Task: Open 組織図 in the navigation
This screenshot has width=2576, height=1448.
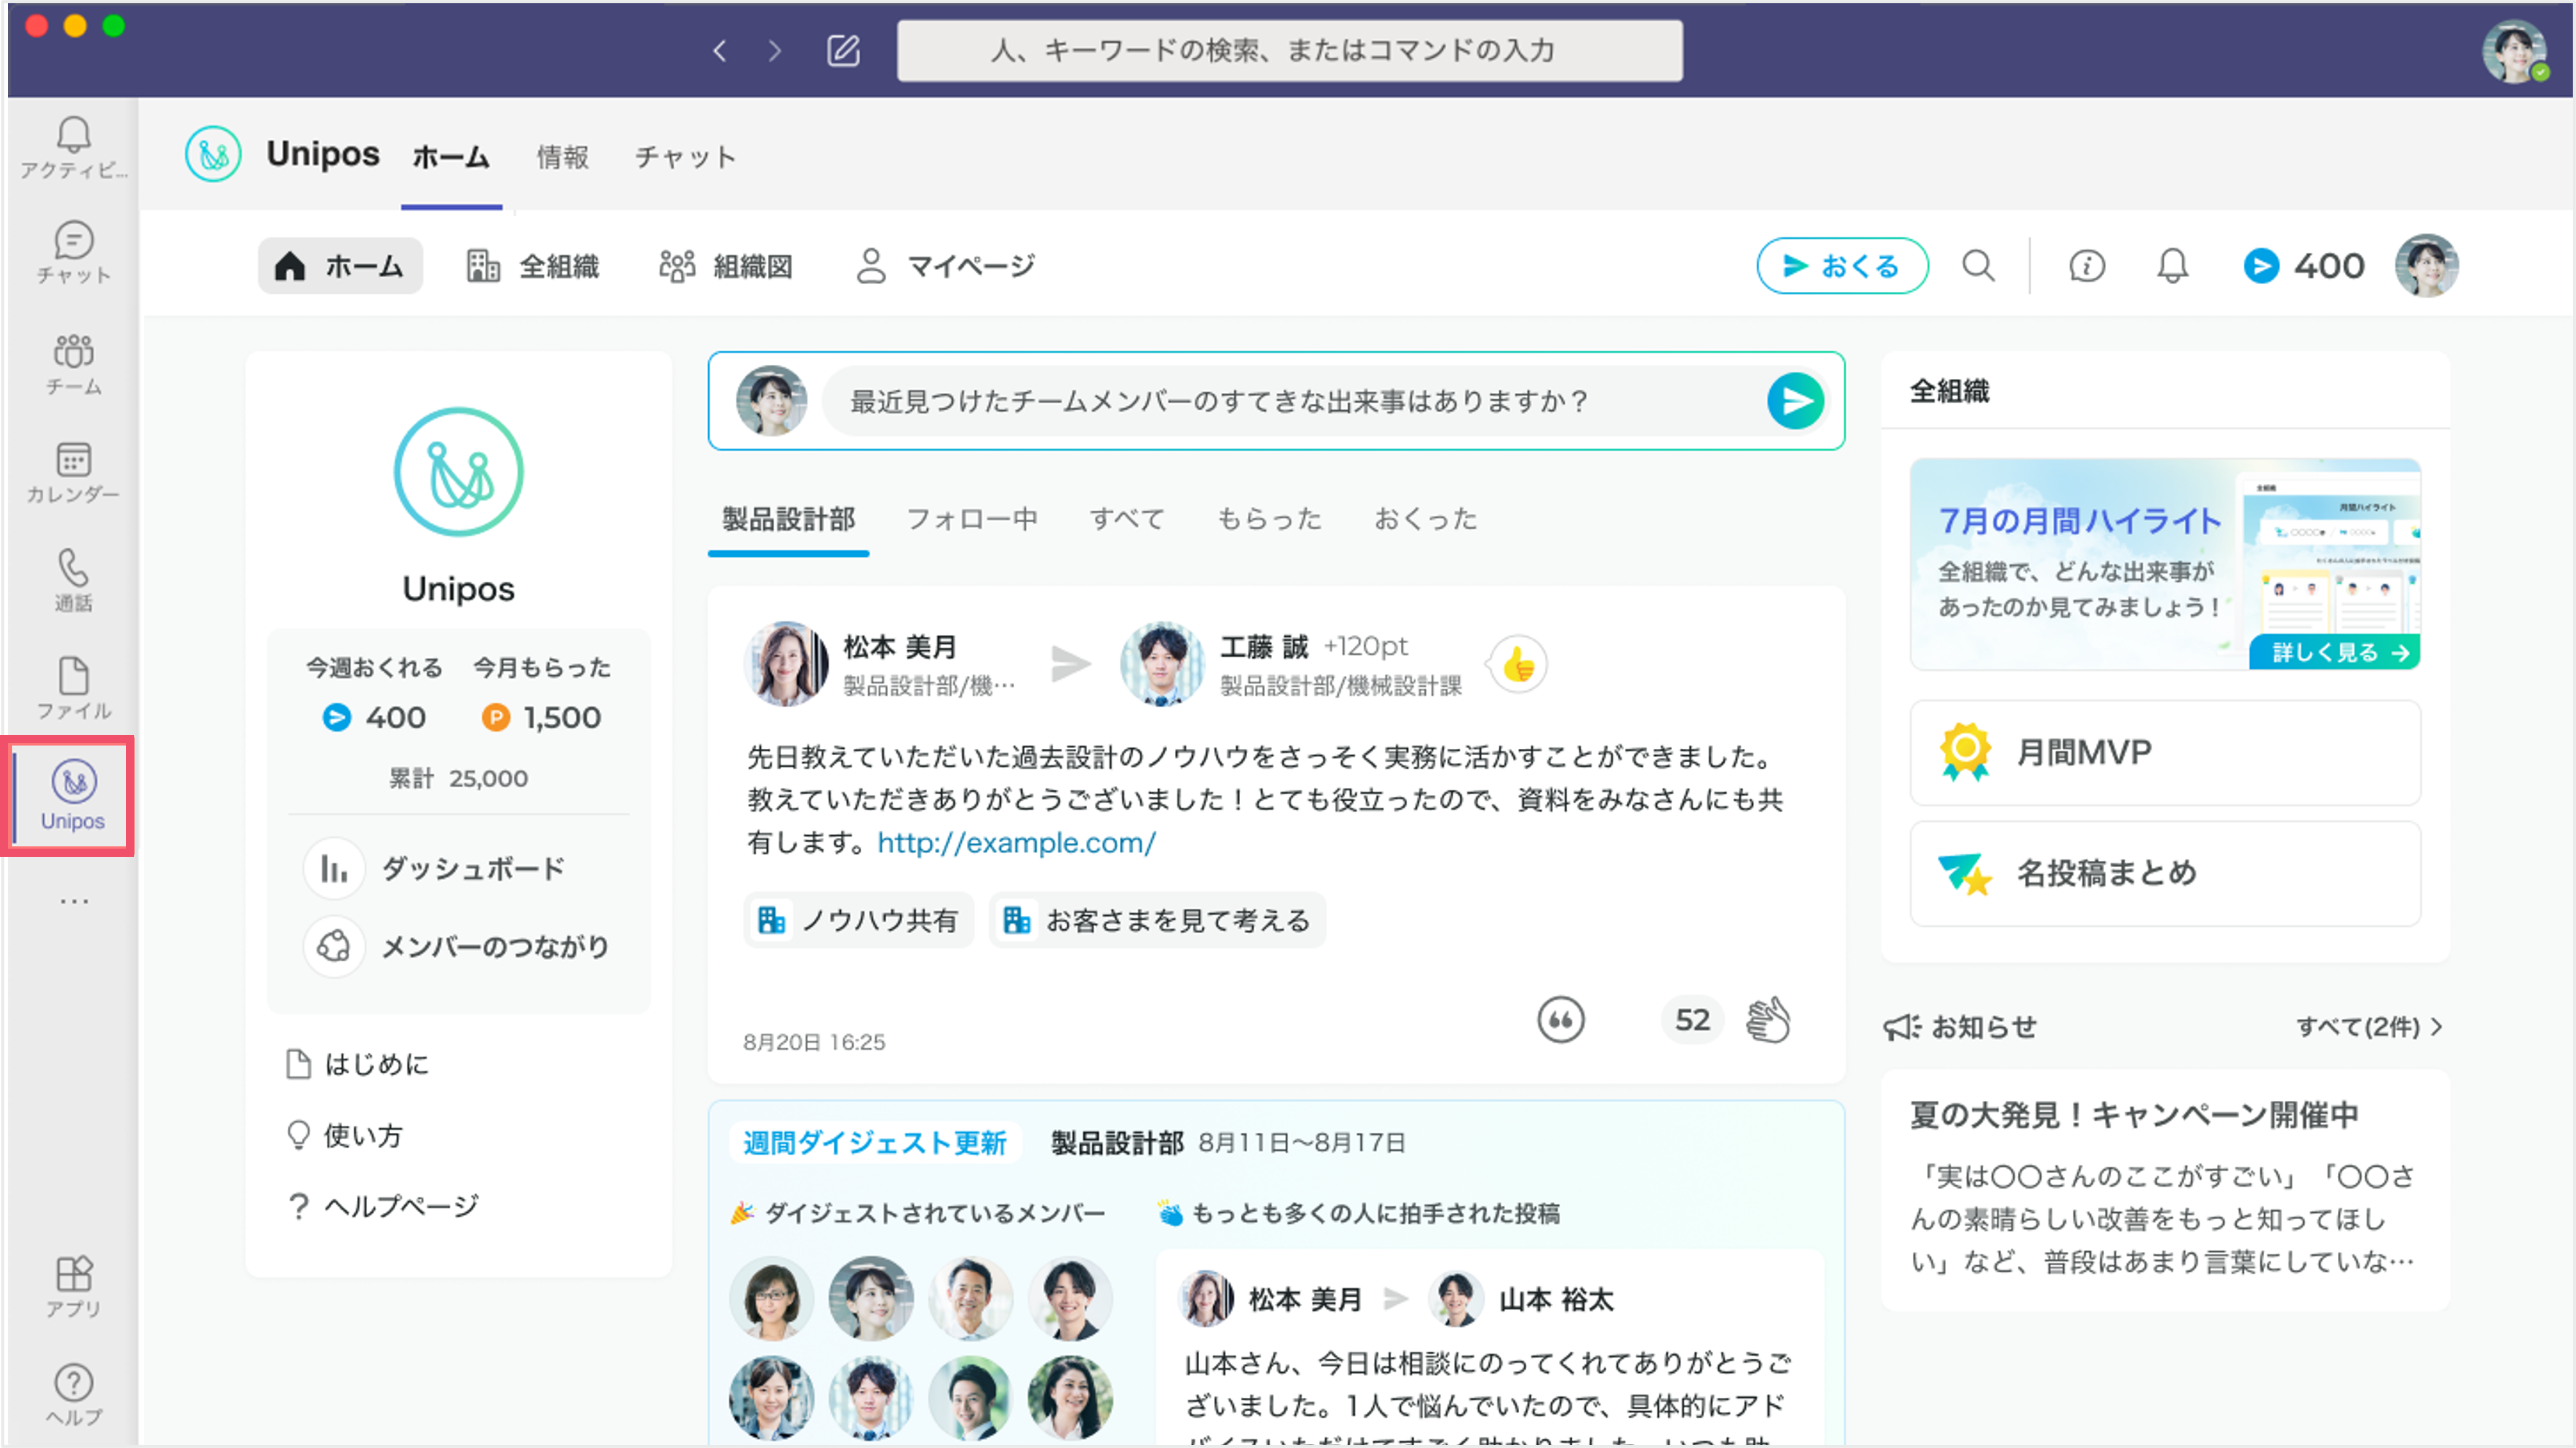Action: tap(726, 266)
